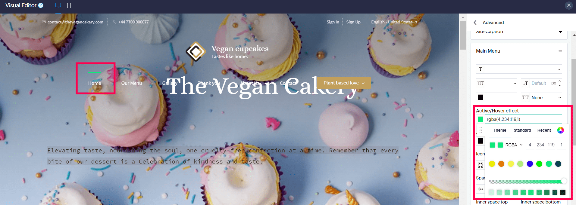Click the opacity slider handle

pos(564,181)
